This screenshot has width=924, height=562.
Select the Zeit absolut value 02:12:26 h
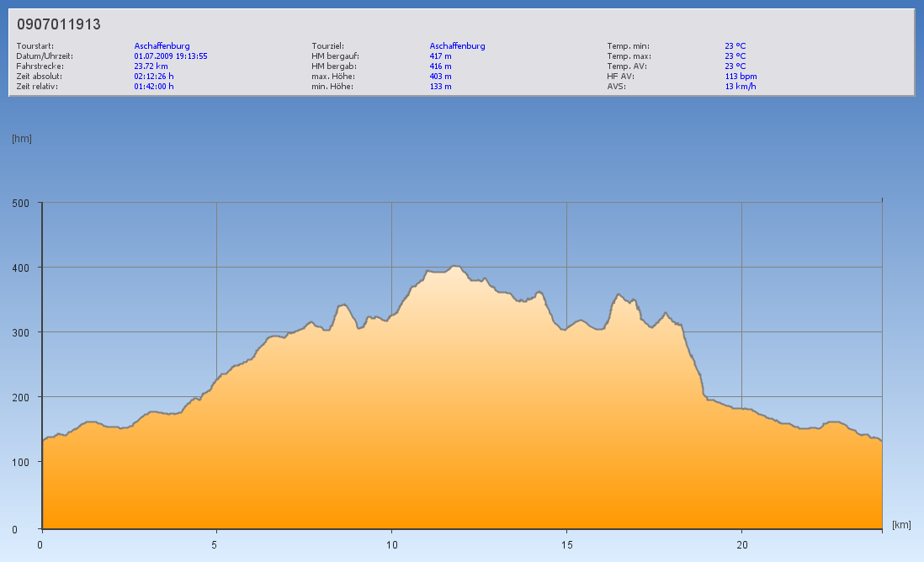tap(154, 76)
